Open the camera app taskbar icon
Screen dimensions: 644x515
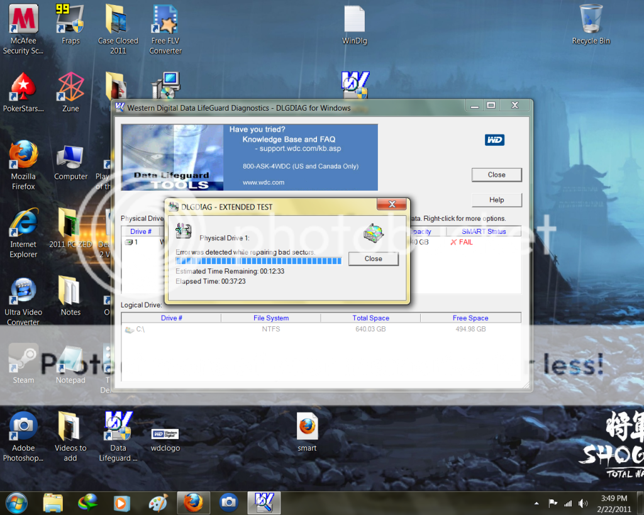229,502
